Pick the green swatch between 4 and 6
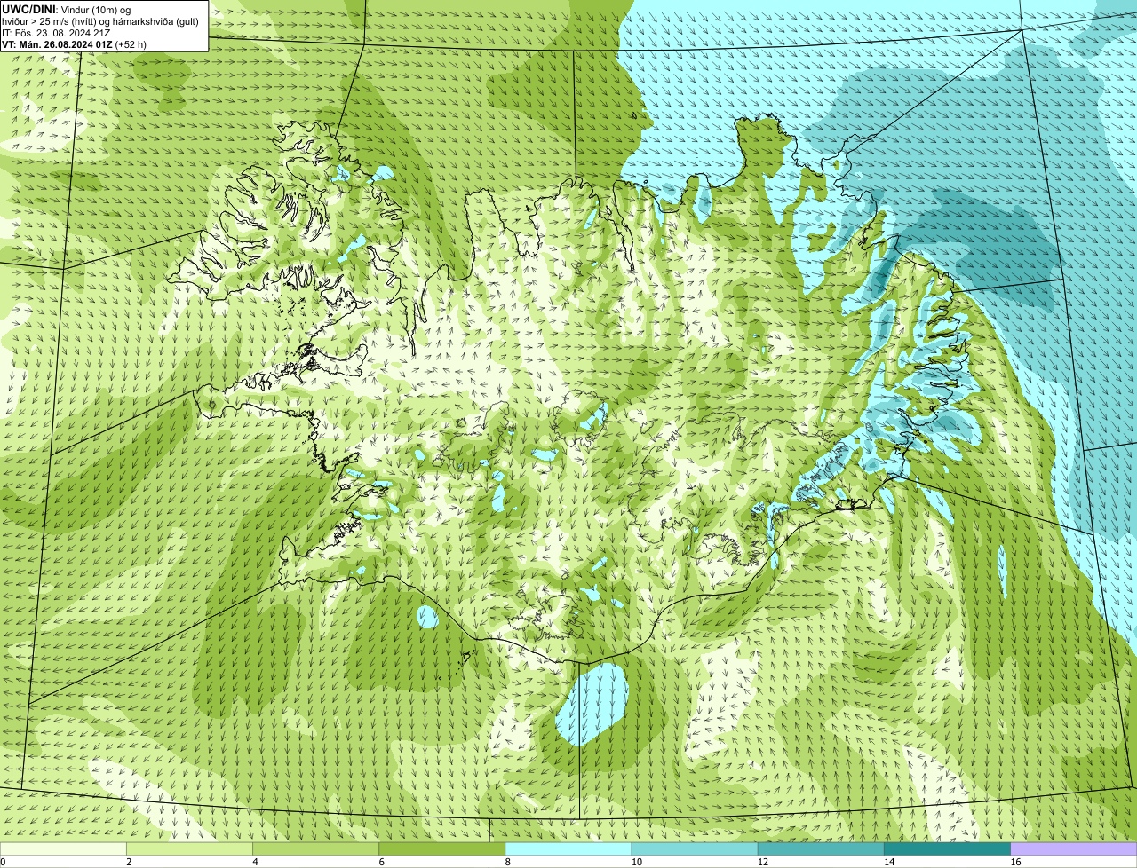 [x=317, y=848]
